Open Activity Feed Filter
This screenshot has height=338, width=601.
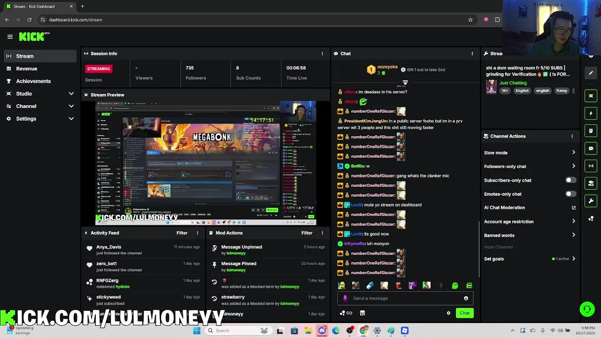click(182, 233)
